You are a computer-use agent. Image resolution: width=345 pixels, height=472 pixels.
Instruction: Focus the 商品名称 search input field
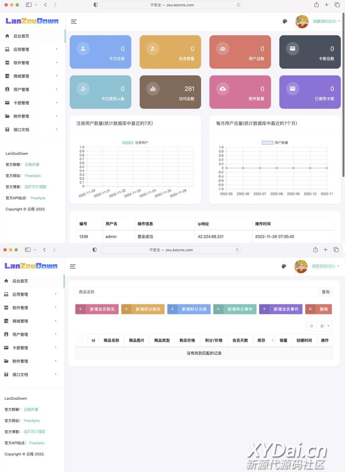coord(196,292)
